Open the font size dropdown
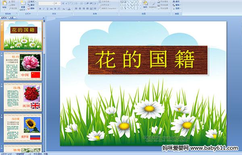The width and height of the screenshot is (242, 155). tap(60, 3)
